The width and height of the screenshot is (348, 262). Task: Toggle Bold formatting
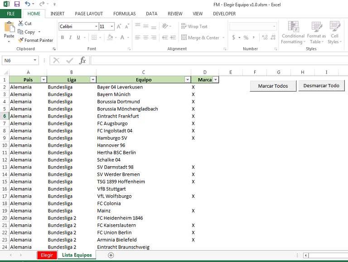point(63,37)
